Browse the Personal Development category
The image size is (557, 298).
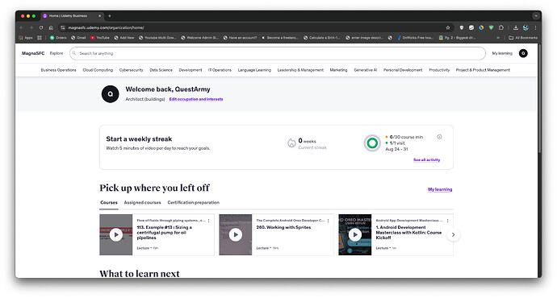[x=403, y=70]
